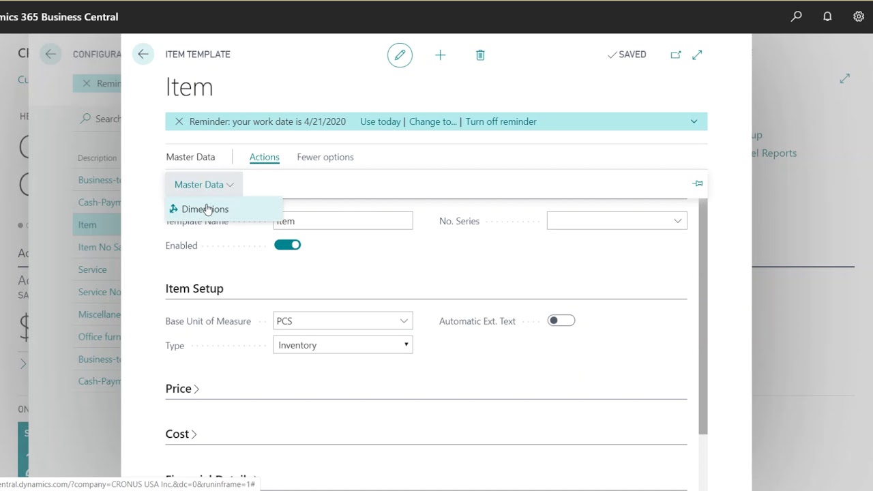Select Item row in the background list
Image resolution: width=873 pixels, height=491 pixels.
click(x=96, y=224)
